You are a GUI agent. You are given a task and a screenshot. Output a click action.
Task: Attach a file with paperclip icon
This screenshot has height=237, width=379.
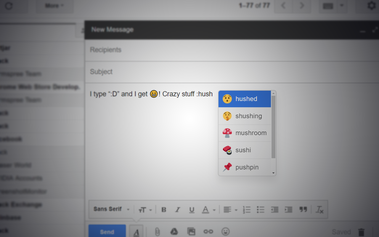(x=157, y=232)
